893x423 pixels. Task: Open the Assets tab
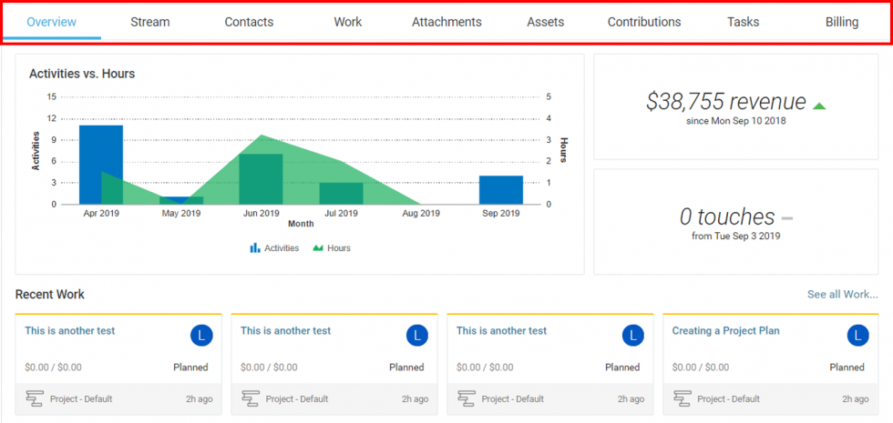pos(545,22)
